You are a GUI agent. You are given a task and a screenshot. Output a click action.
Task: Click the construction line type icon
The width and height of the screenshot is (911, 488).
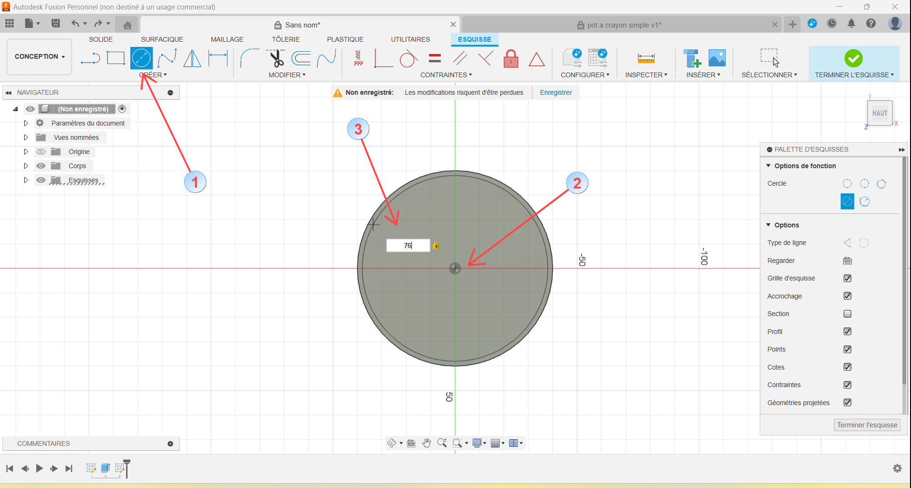pos(847,243)
